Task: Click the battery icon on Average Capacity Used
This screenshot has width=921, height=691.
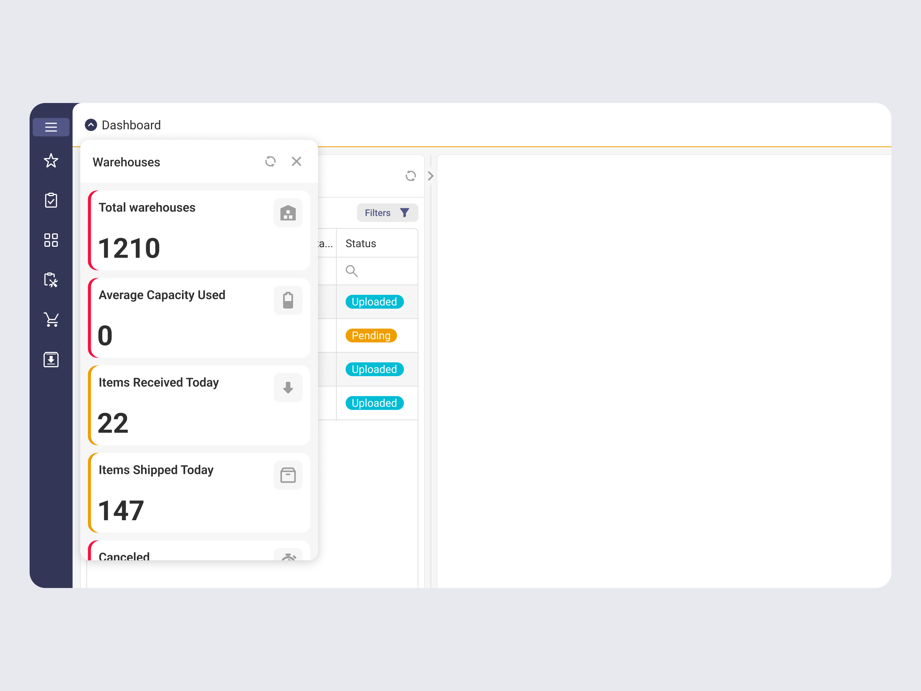Action: [288, 300]
